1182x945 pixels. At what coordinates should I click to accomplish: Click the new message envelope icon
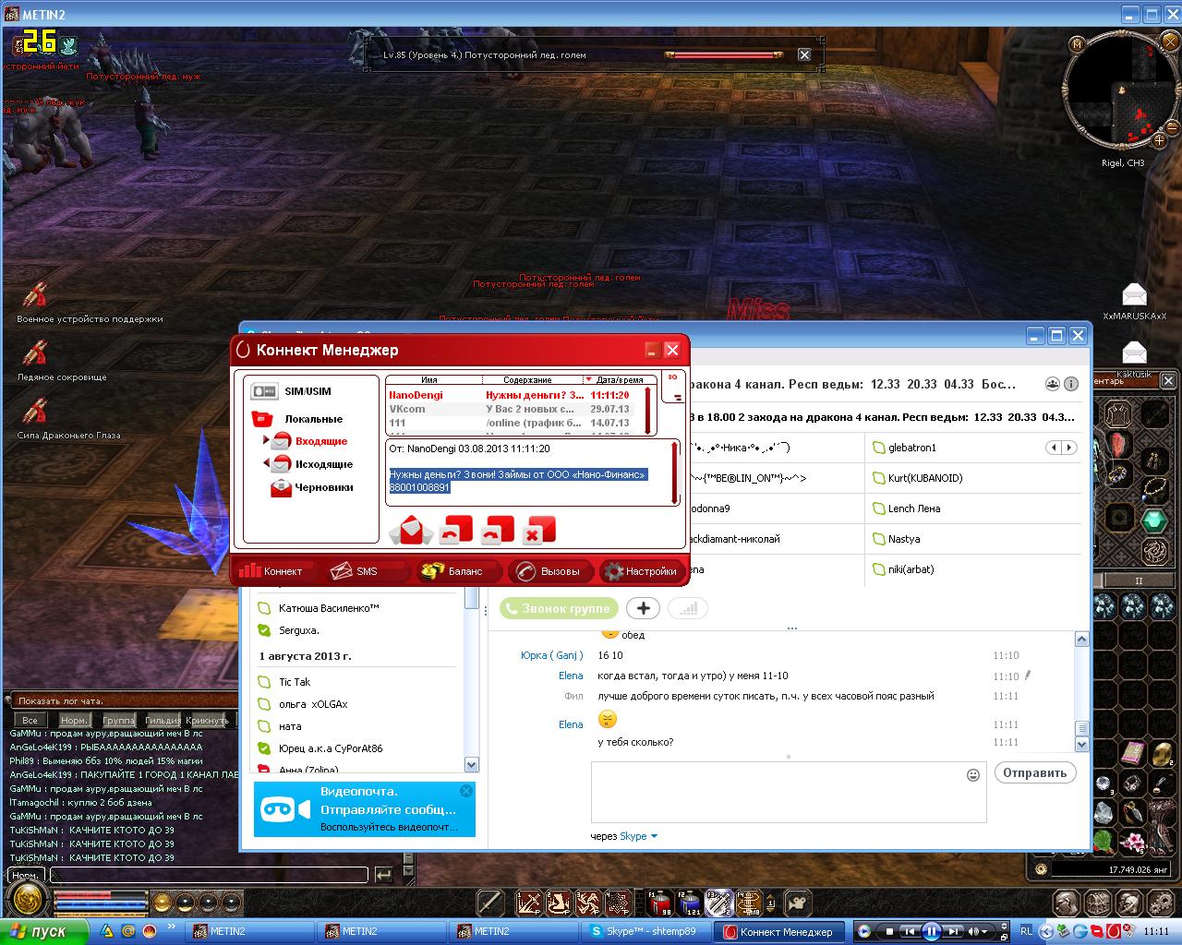411,530
